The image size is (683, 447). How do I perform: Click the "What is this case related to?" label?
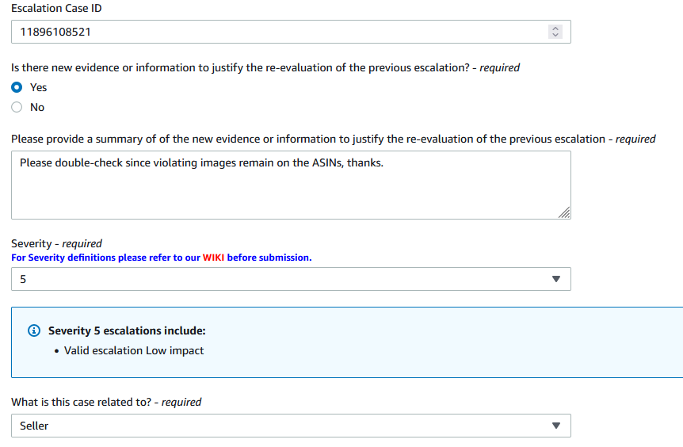81,402
